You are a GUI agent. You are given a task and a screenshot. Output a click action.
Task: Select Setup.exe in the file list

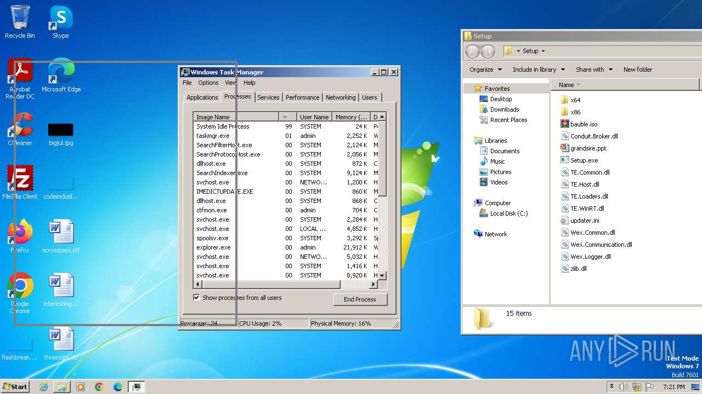[580, 160]
